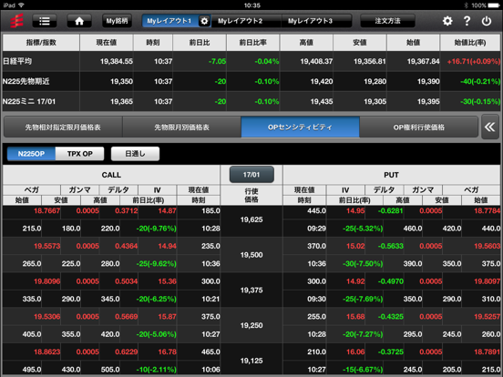Tap put vega value 19.5257
Screen dimensions: 503x377
coord(487,317)
